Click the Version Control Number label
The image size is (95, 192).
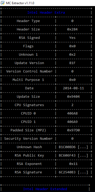(29, 71)
